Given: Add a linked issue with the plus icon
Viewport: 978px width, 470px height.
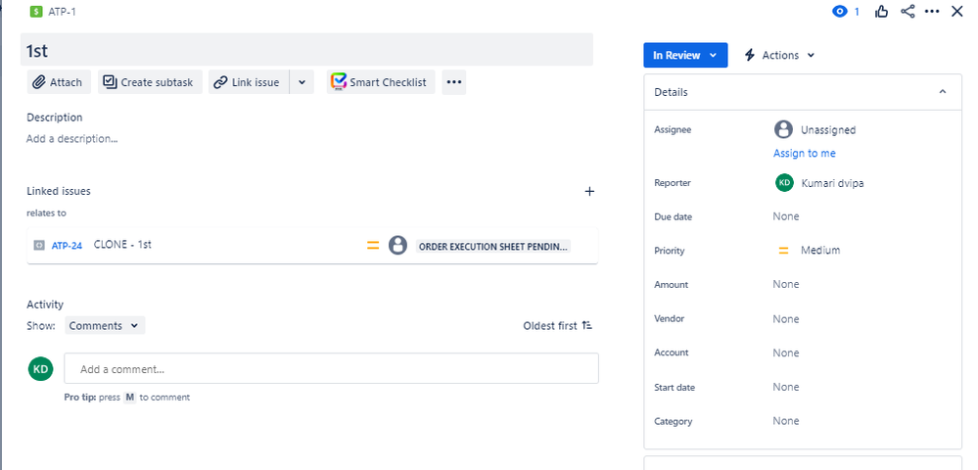Looking at the screenshot, I should [589, 192].
